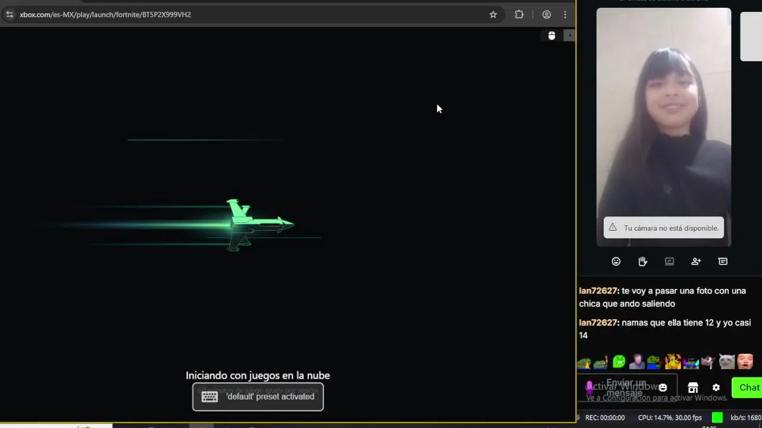Open site information icon in address bar

(10, 14)
